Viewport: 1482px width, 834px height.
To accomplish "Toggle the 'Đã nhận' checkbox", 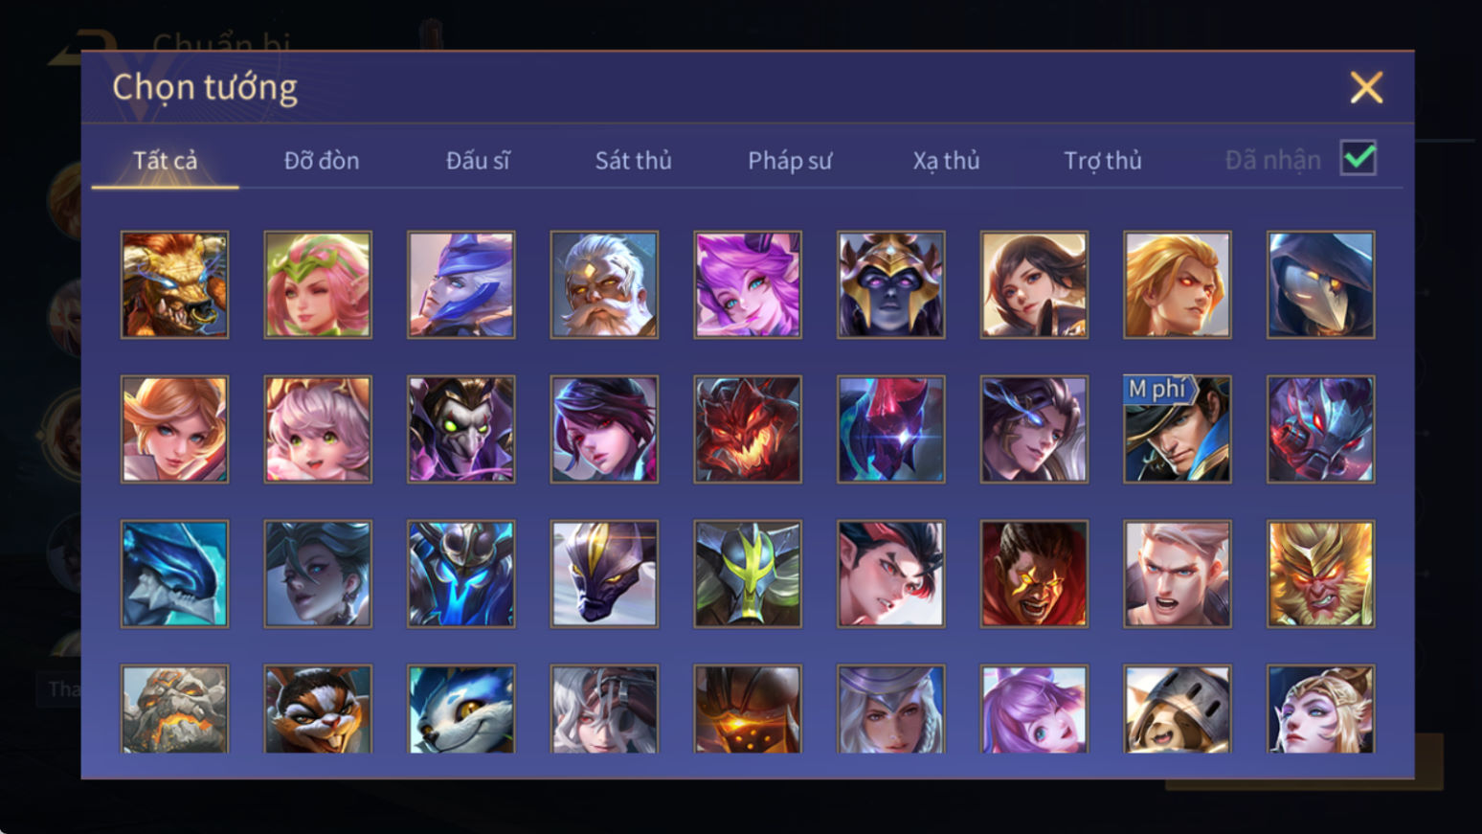I will coord(1358,158).
